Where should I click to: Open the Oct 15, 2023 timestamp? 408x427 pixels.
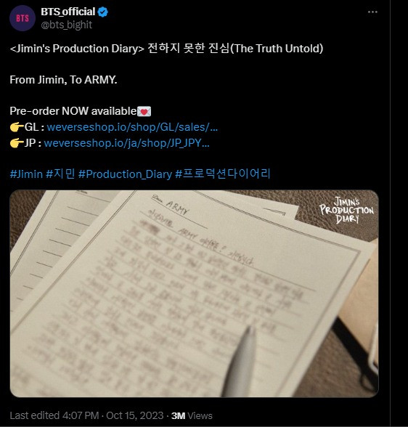[x=135, y=415]
